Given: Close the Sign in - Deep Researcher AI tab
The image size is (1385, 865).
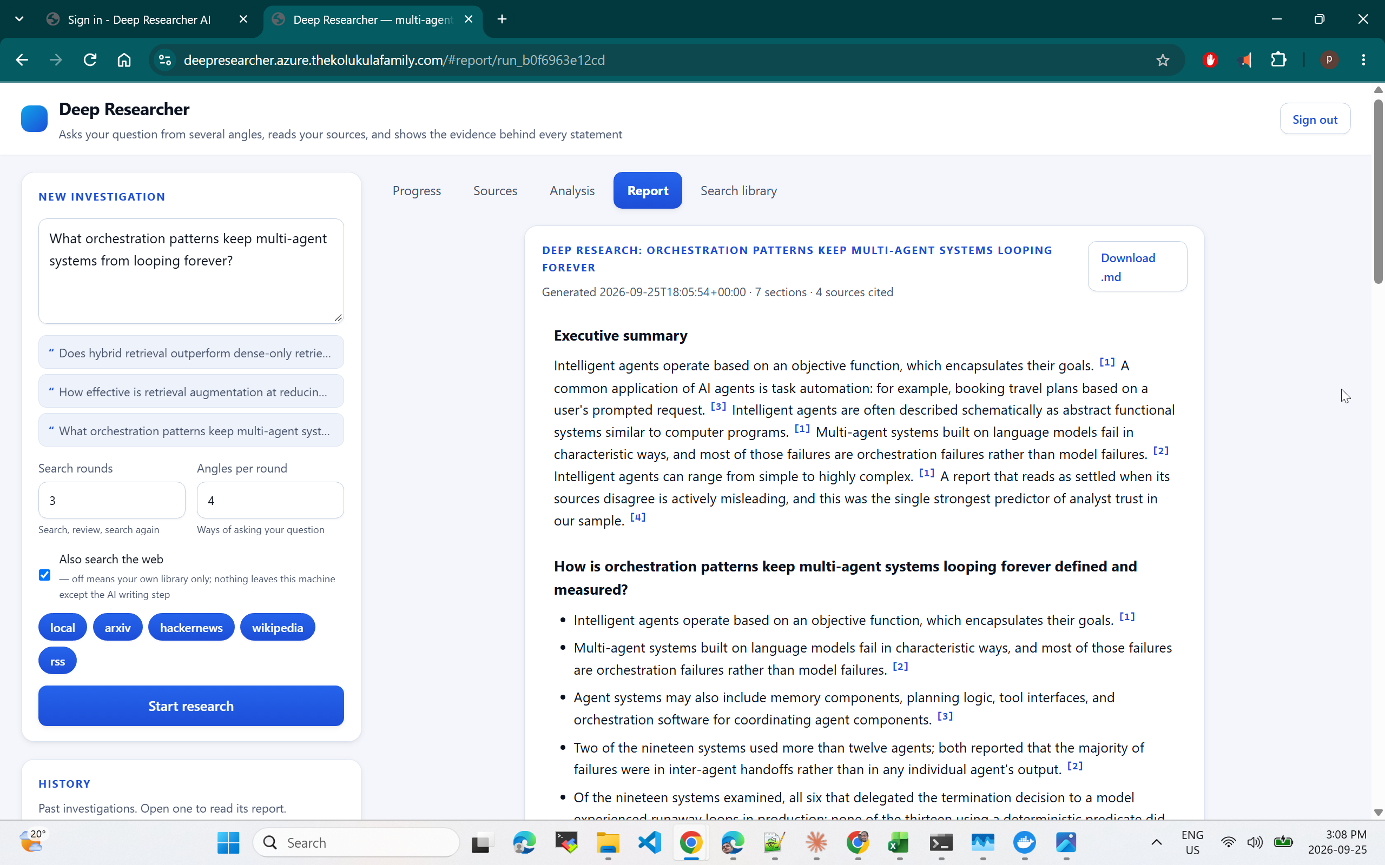Looking at the screenshot, I should 243,19.
